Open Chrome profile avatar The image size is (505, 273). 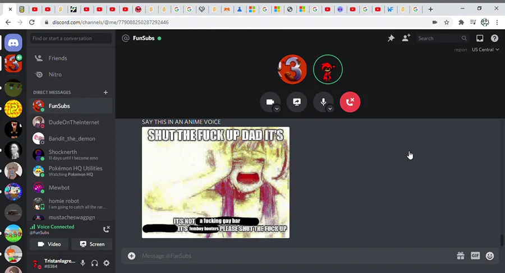[x=485, y=22]
